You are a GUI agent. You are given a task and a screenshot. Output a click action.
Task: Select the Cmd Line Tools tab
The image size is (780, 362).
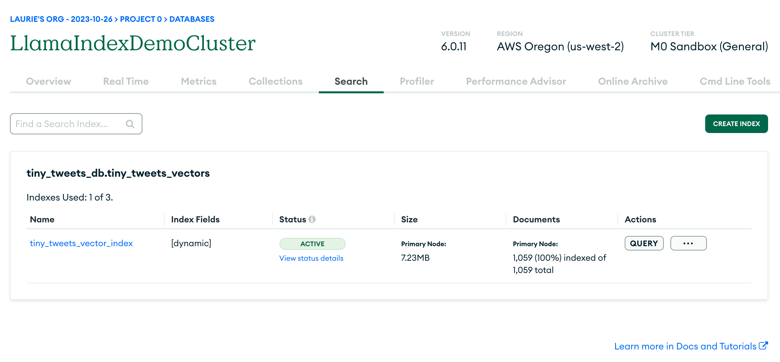tap(735, 81)
